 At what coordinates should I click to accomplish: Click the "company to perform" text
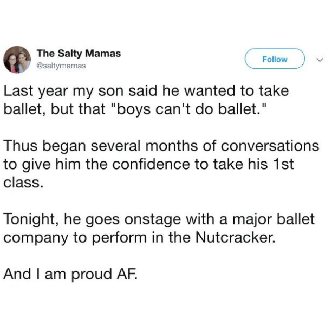point(75,238)
